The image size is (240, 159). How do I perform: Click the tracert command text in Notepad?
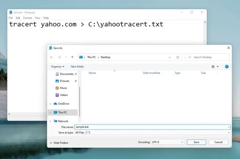tap(86, 24)
